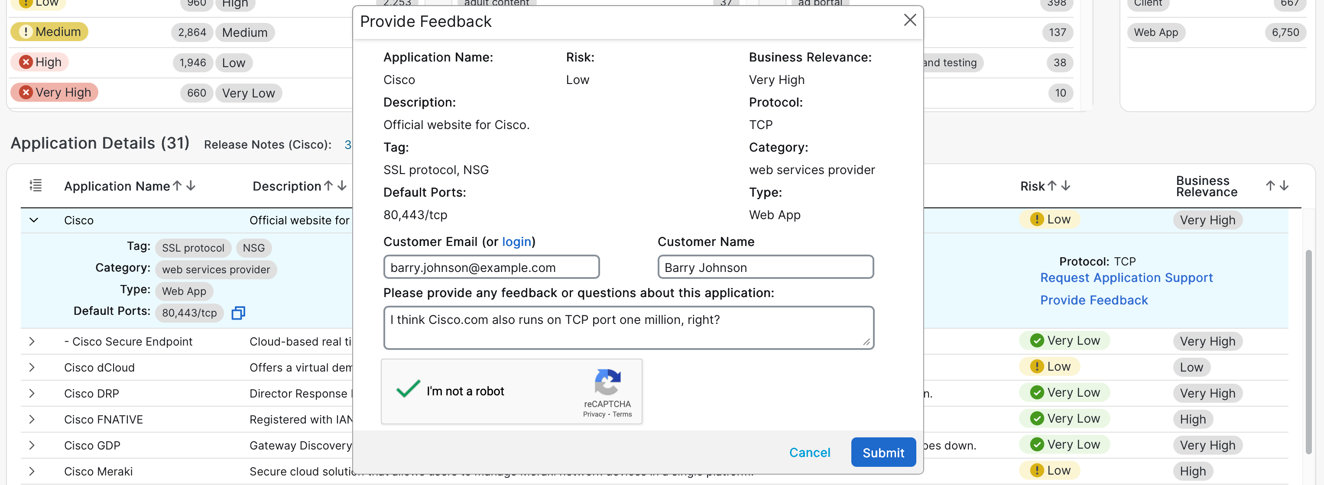Viewport: 1324px width, 485px height.
Task: Cancel the feedback dialog
Action: [809, 452]
